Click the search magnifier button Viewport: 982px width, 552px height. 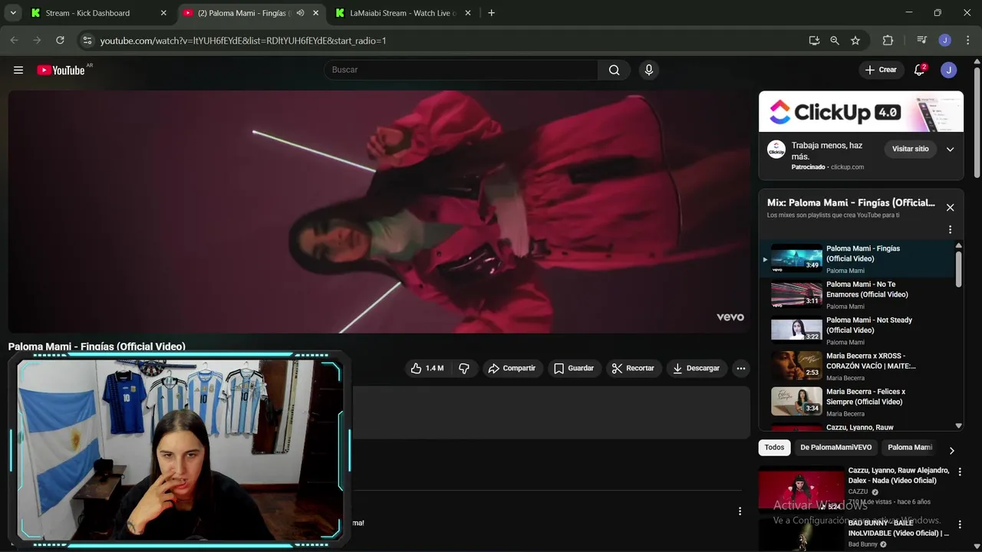click(x=614, y=70)
